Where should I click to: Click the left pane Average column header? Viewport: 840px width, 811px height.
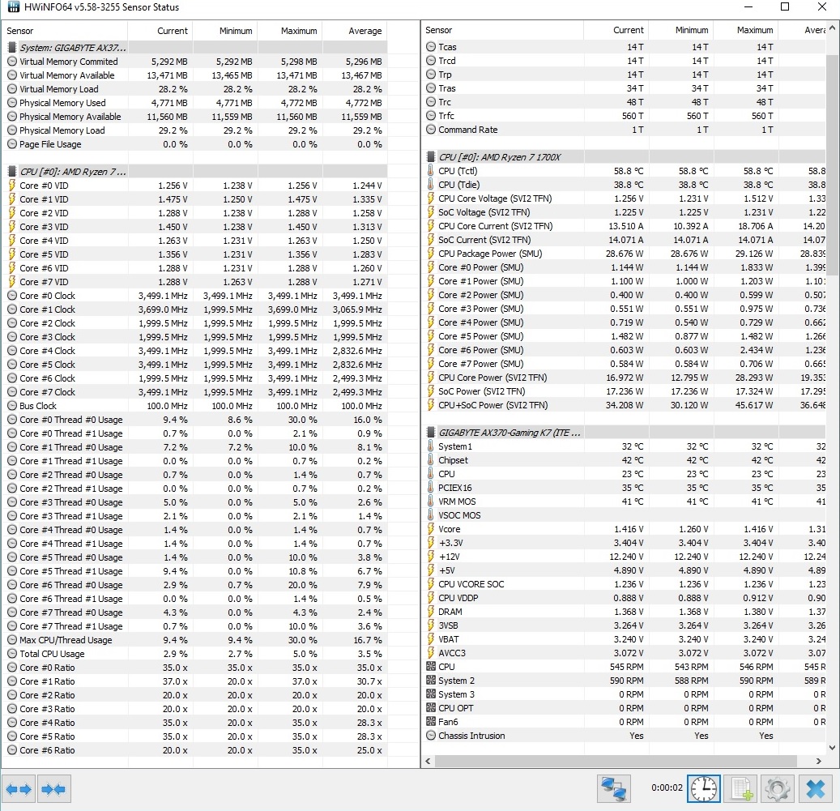pos(355,31)
